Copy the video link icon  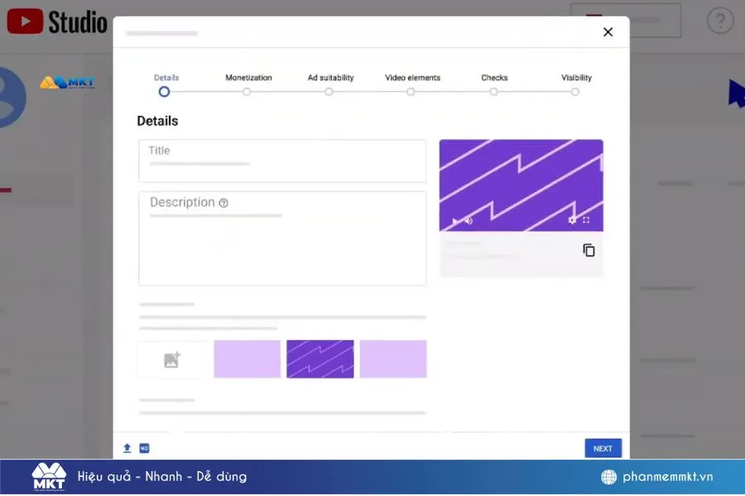[589, 250]
